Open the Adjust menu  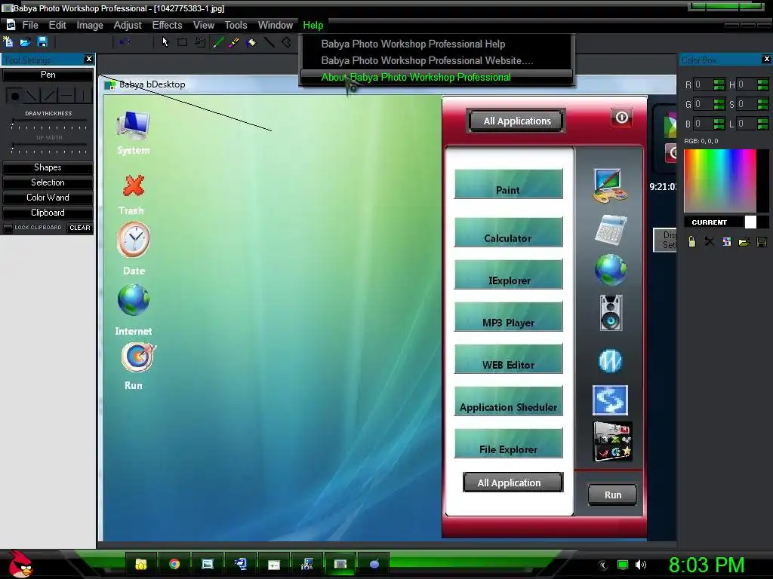(128, 25)
